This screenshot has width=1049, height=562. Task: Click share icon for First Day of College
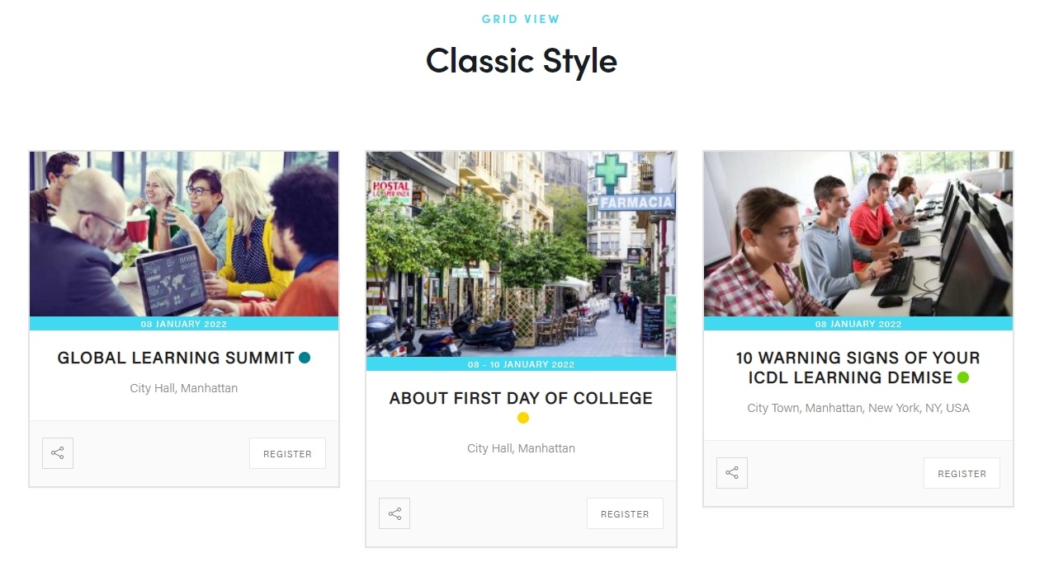click(395, 513)
